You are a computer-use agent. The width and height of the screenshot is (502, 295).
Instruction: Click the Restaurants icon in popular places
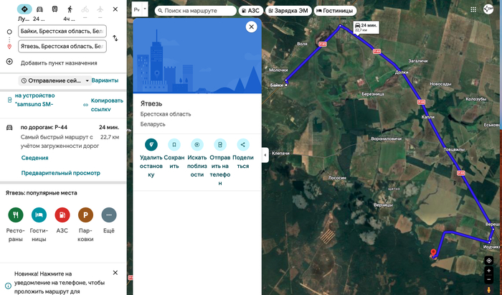[16, 214]
